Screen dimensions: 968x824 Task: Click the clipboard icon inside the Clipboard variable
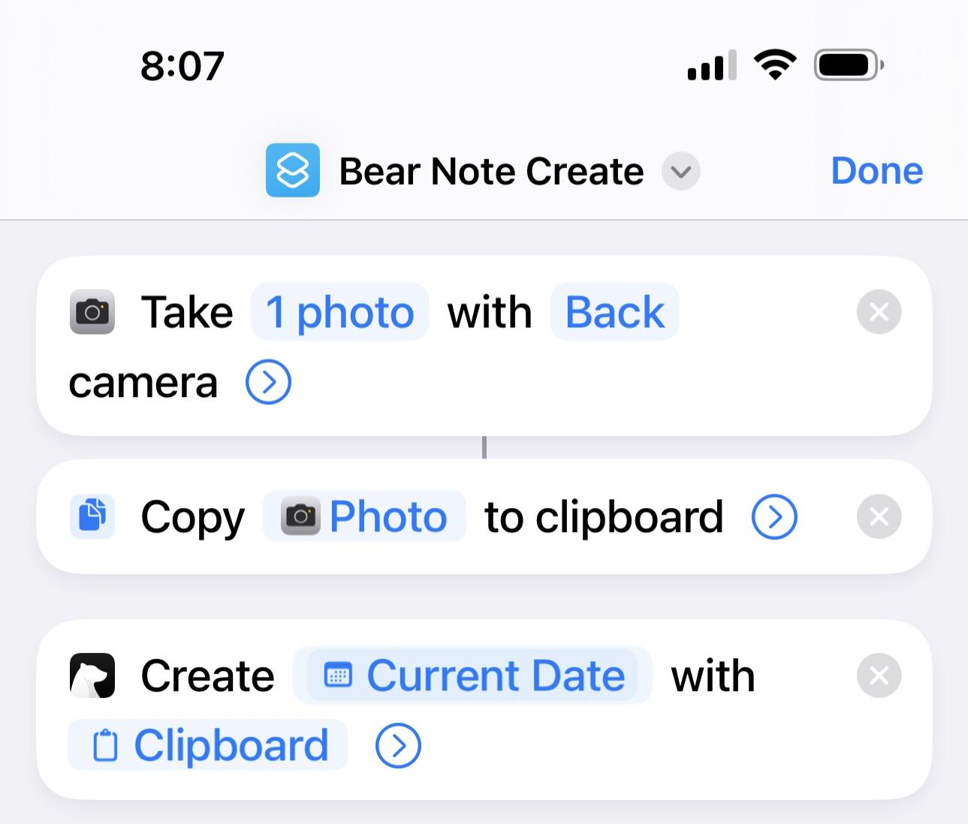coord(105,745)
